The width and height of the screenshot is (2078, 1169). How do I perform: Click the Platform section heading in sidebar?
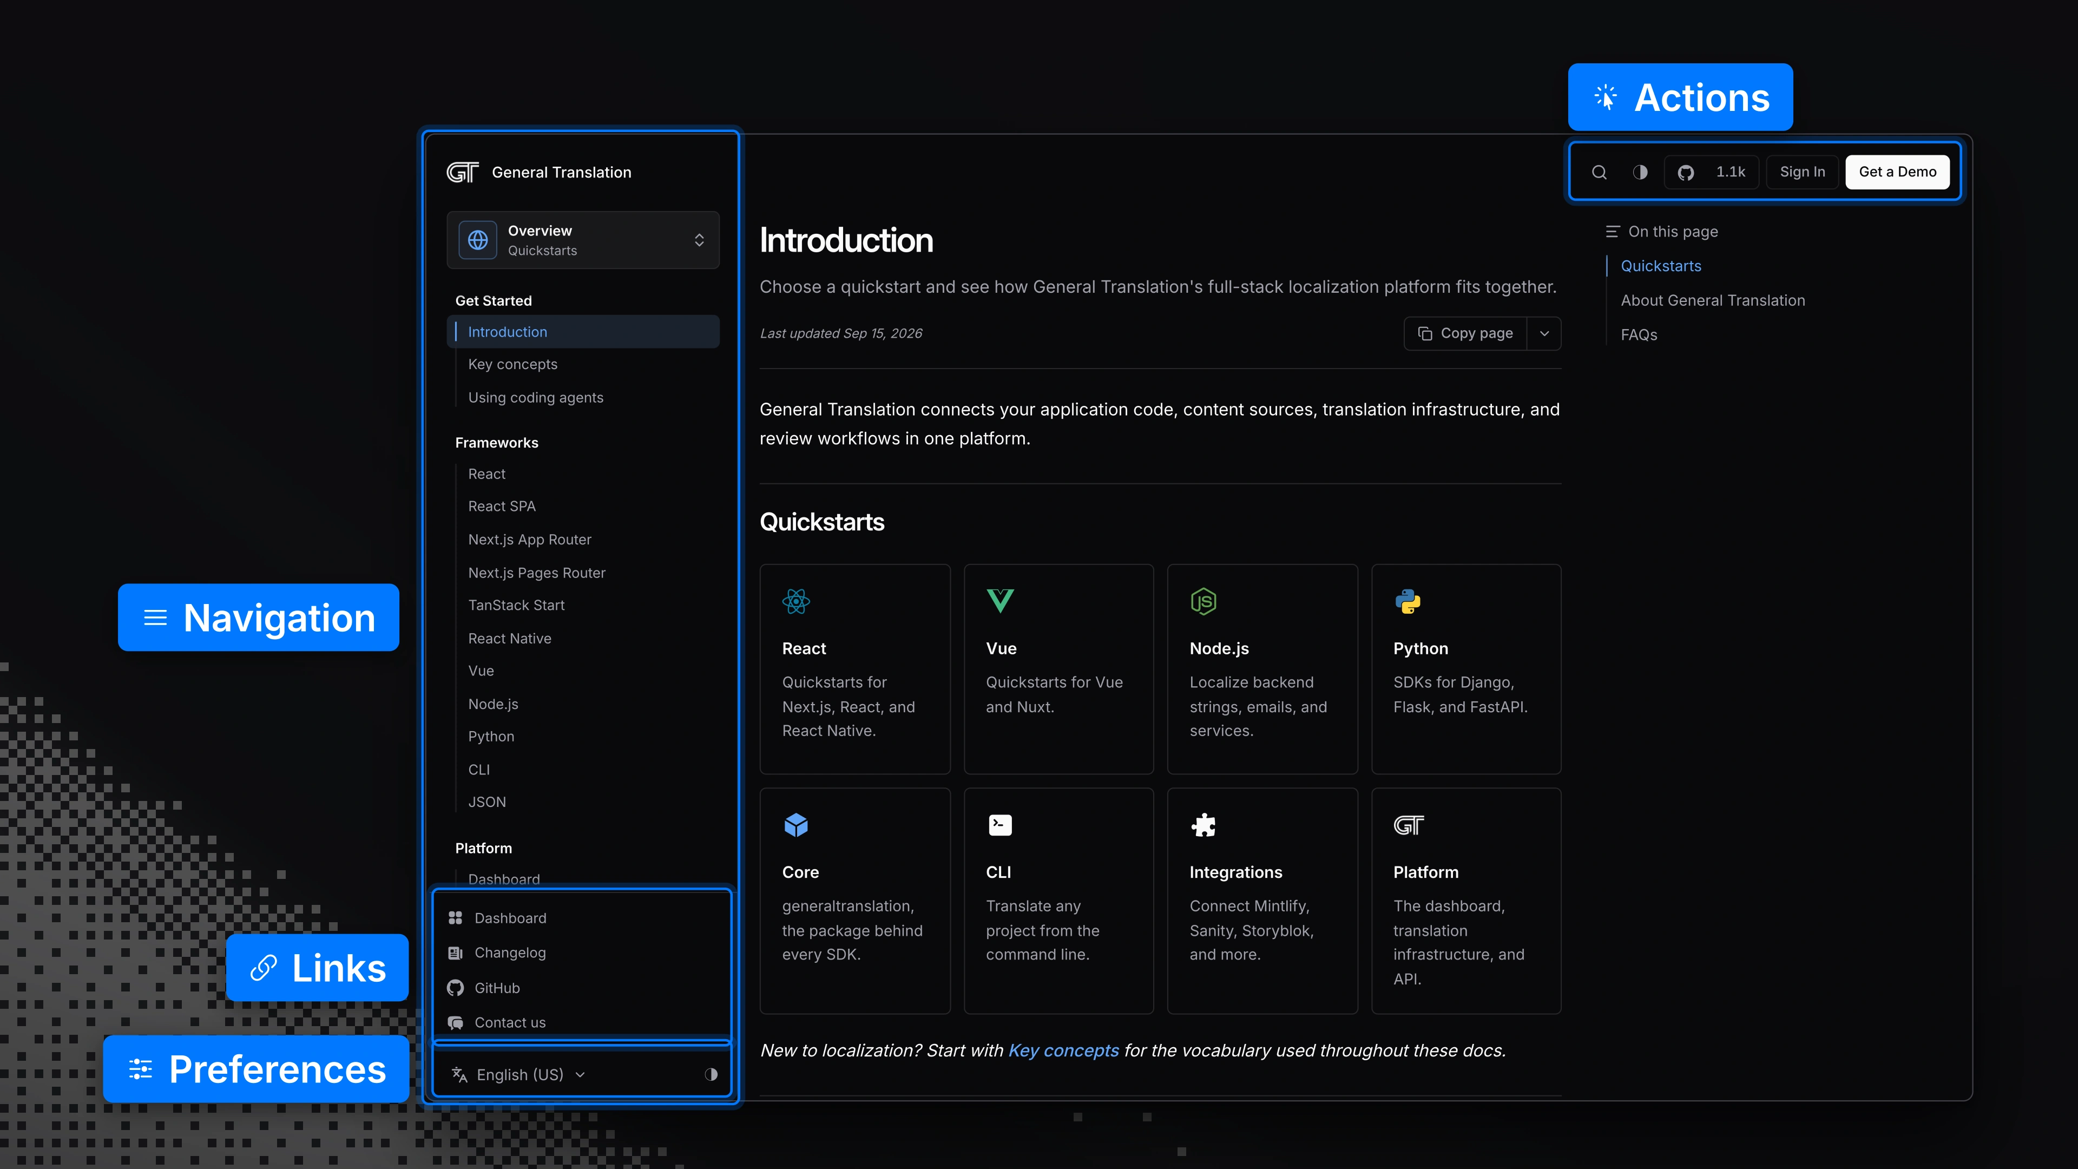[483, 849]
